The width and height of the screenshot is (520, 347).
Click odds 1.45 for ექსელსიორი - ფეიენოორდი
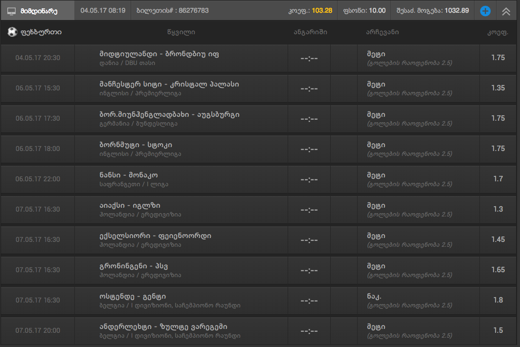(498, 239)
